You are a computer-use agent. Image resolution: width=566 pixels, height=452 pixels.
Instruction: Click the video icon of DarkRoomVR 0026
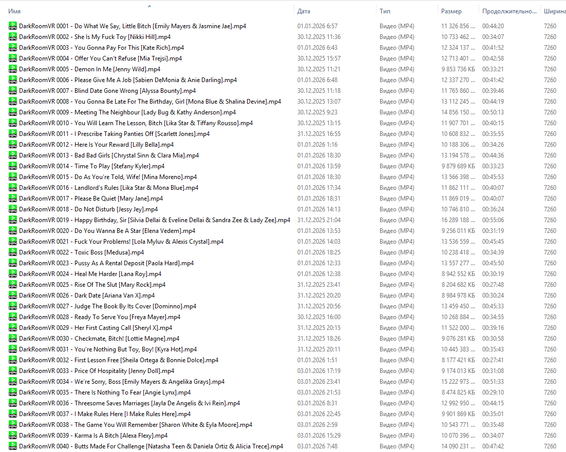pyautogui.click(x=13, y=296)
